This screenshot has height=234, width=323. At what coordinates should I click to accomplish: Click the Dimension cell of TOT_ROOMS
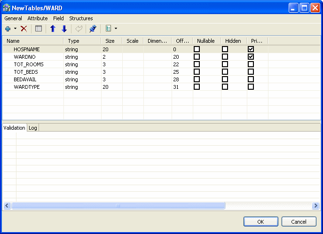158,64
